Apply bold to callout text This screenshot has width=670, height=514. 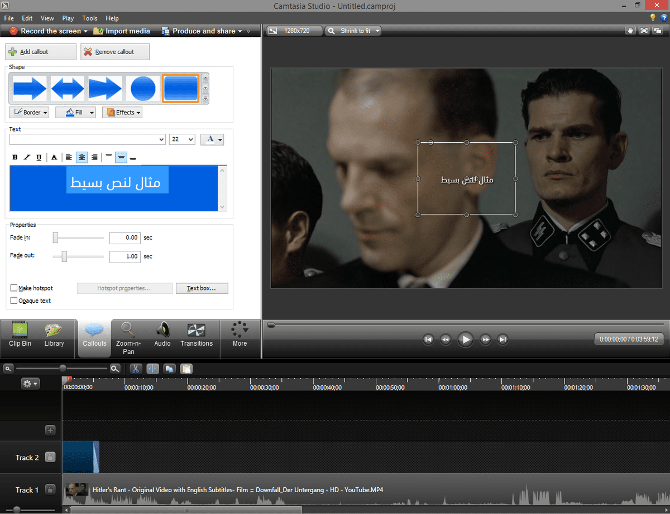15,158
